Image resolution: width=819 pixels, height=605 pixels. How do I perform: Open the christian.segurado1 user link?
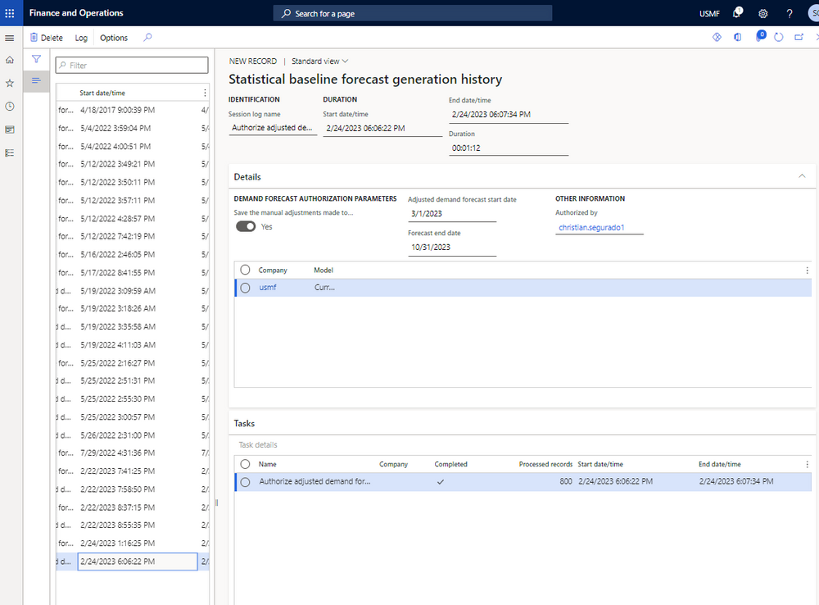click(x=591, y=227)
